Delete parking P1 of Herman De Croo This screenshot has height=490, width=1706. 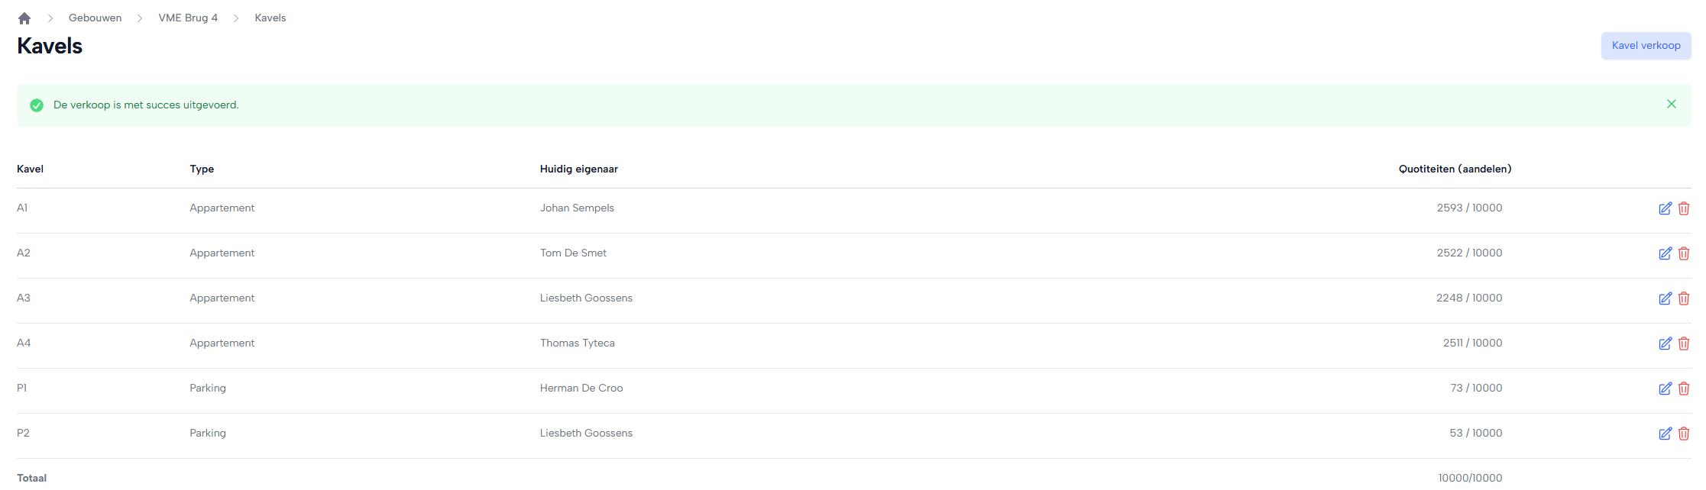[x=1683, y=388]
